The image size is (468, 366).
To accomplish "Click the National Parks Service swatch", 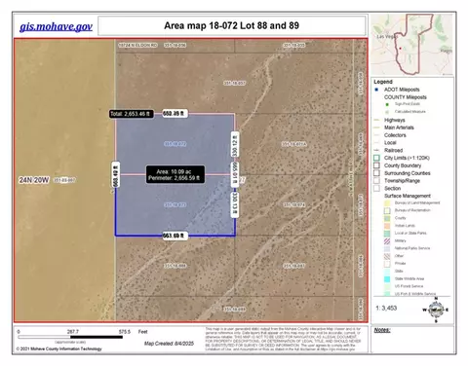I will coord(387,248).
